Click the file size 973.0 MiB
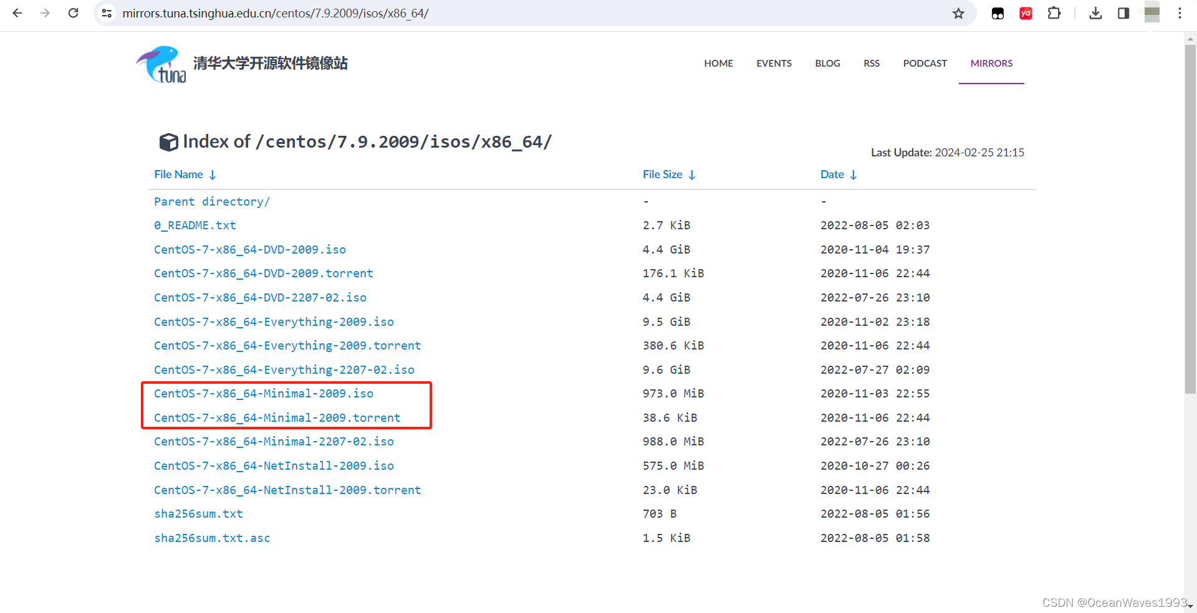The width and height of the screenshot is (1197, 613). tap(673, 394)
